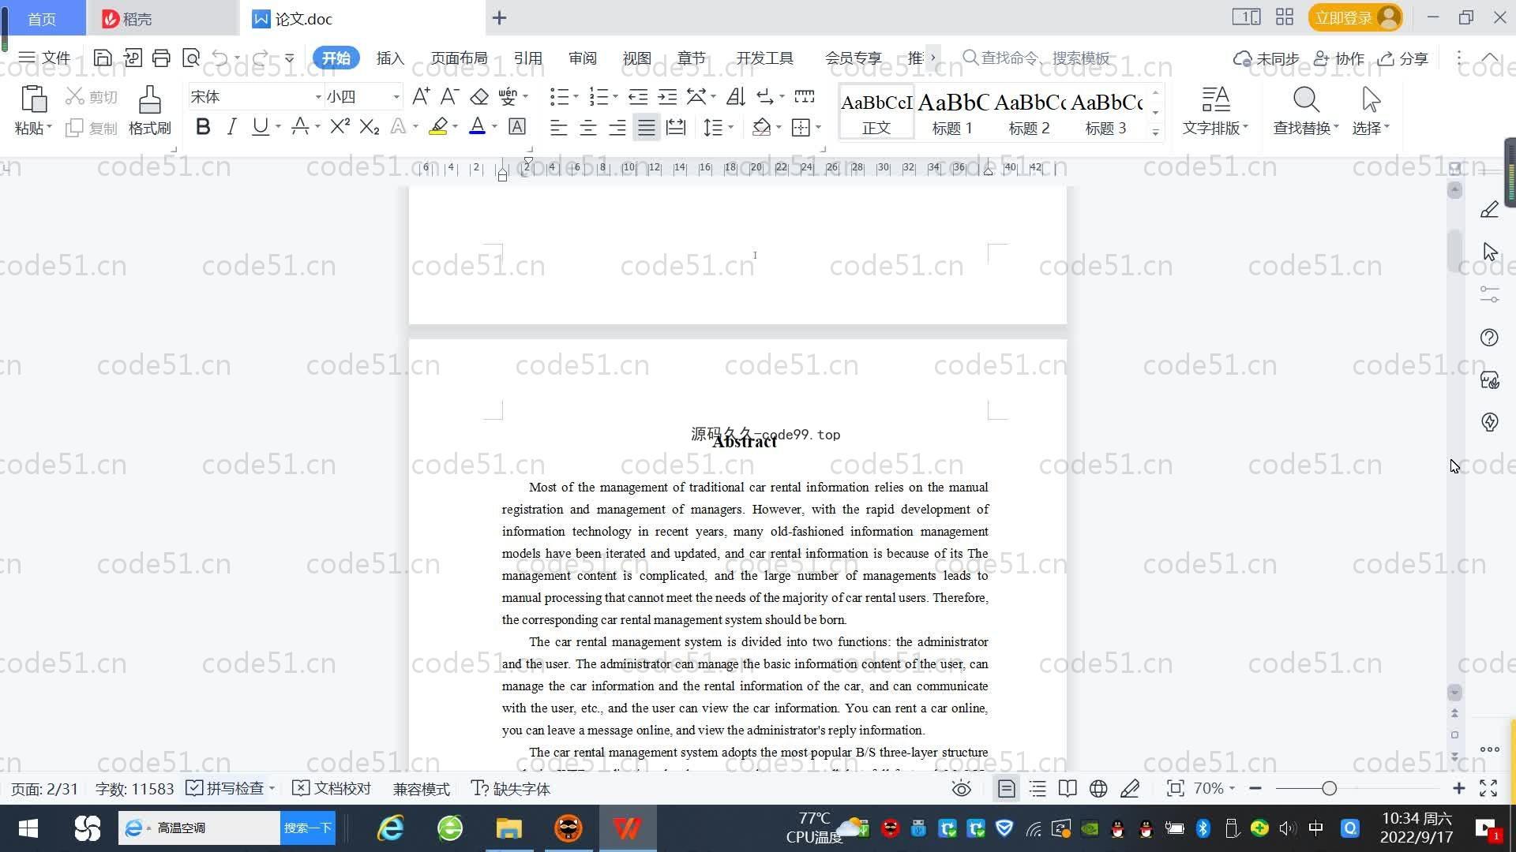Toggle Bold formatting

(203, 126)
